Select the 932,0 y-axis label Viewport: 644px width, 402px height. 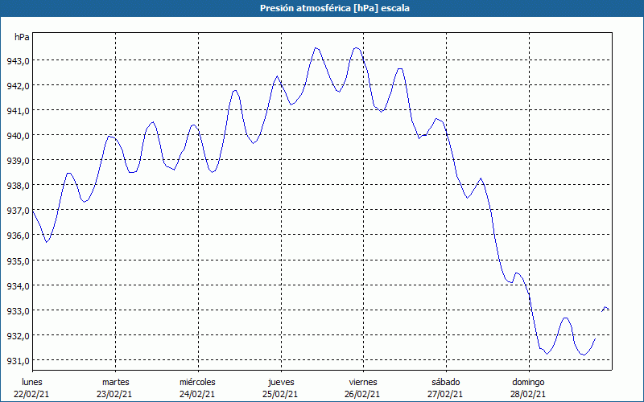click(x=18, y=336)
